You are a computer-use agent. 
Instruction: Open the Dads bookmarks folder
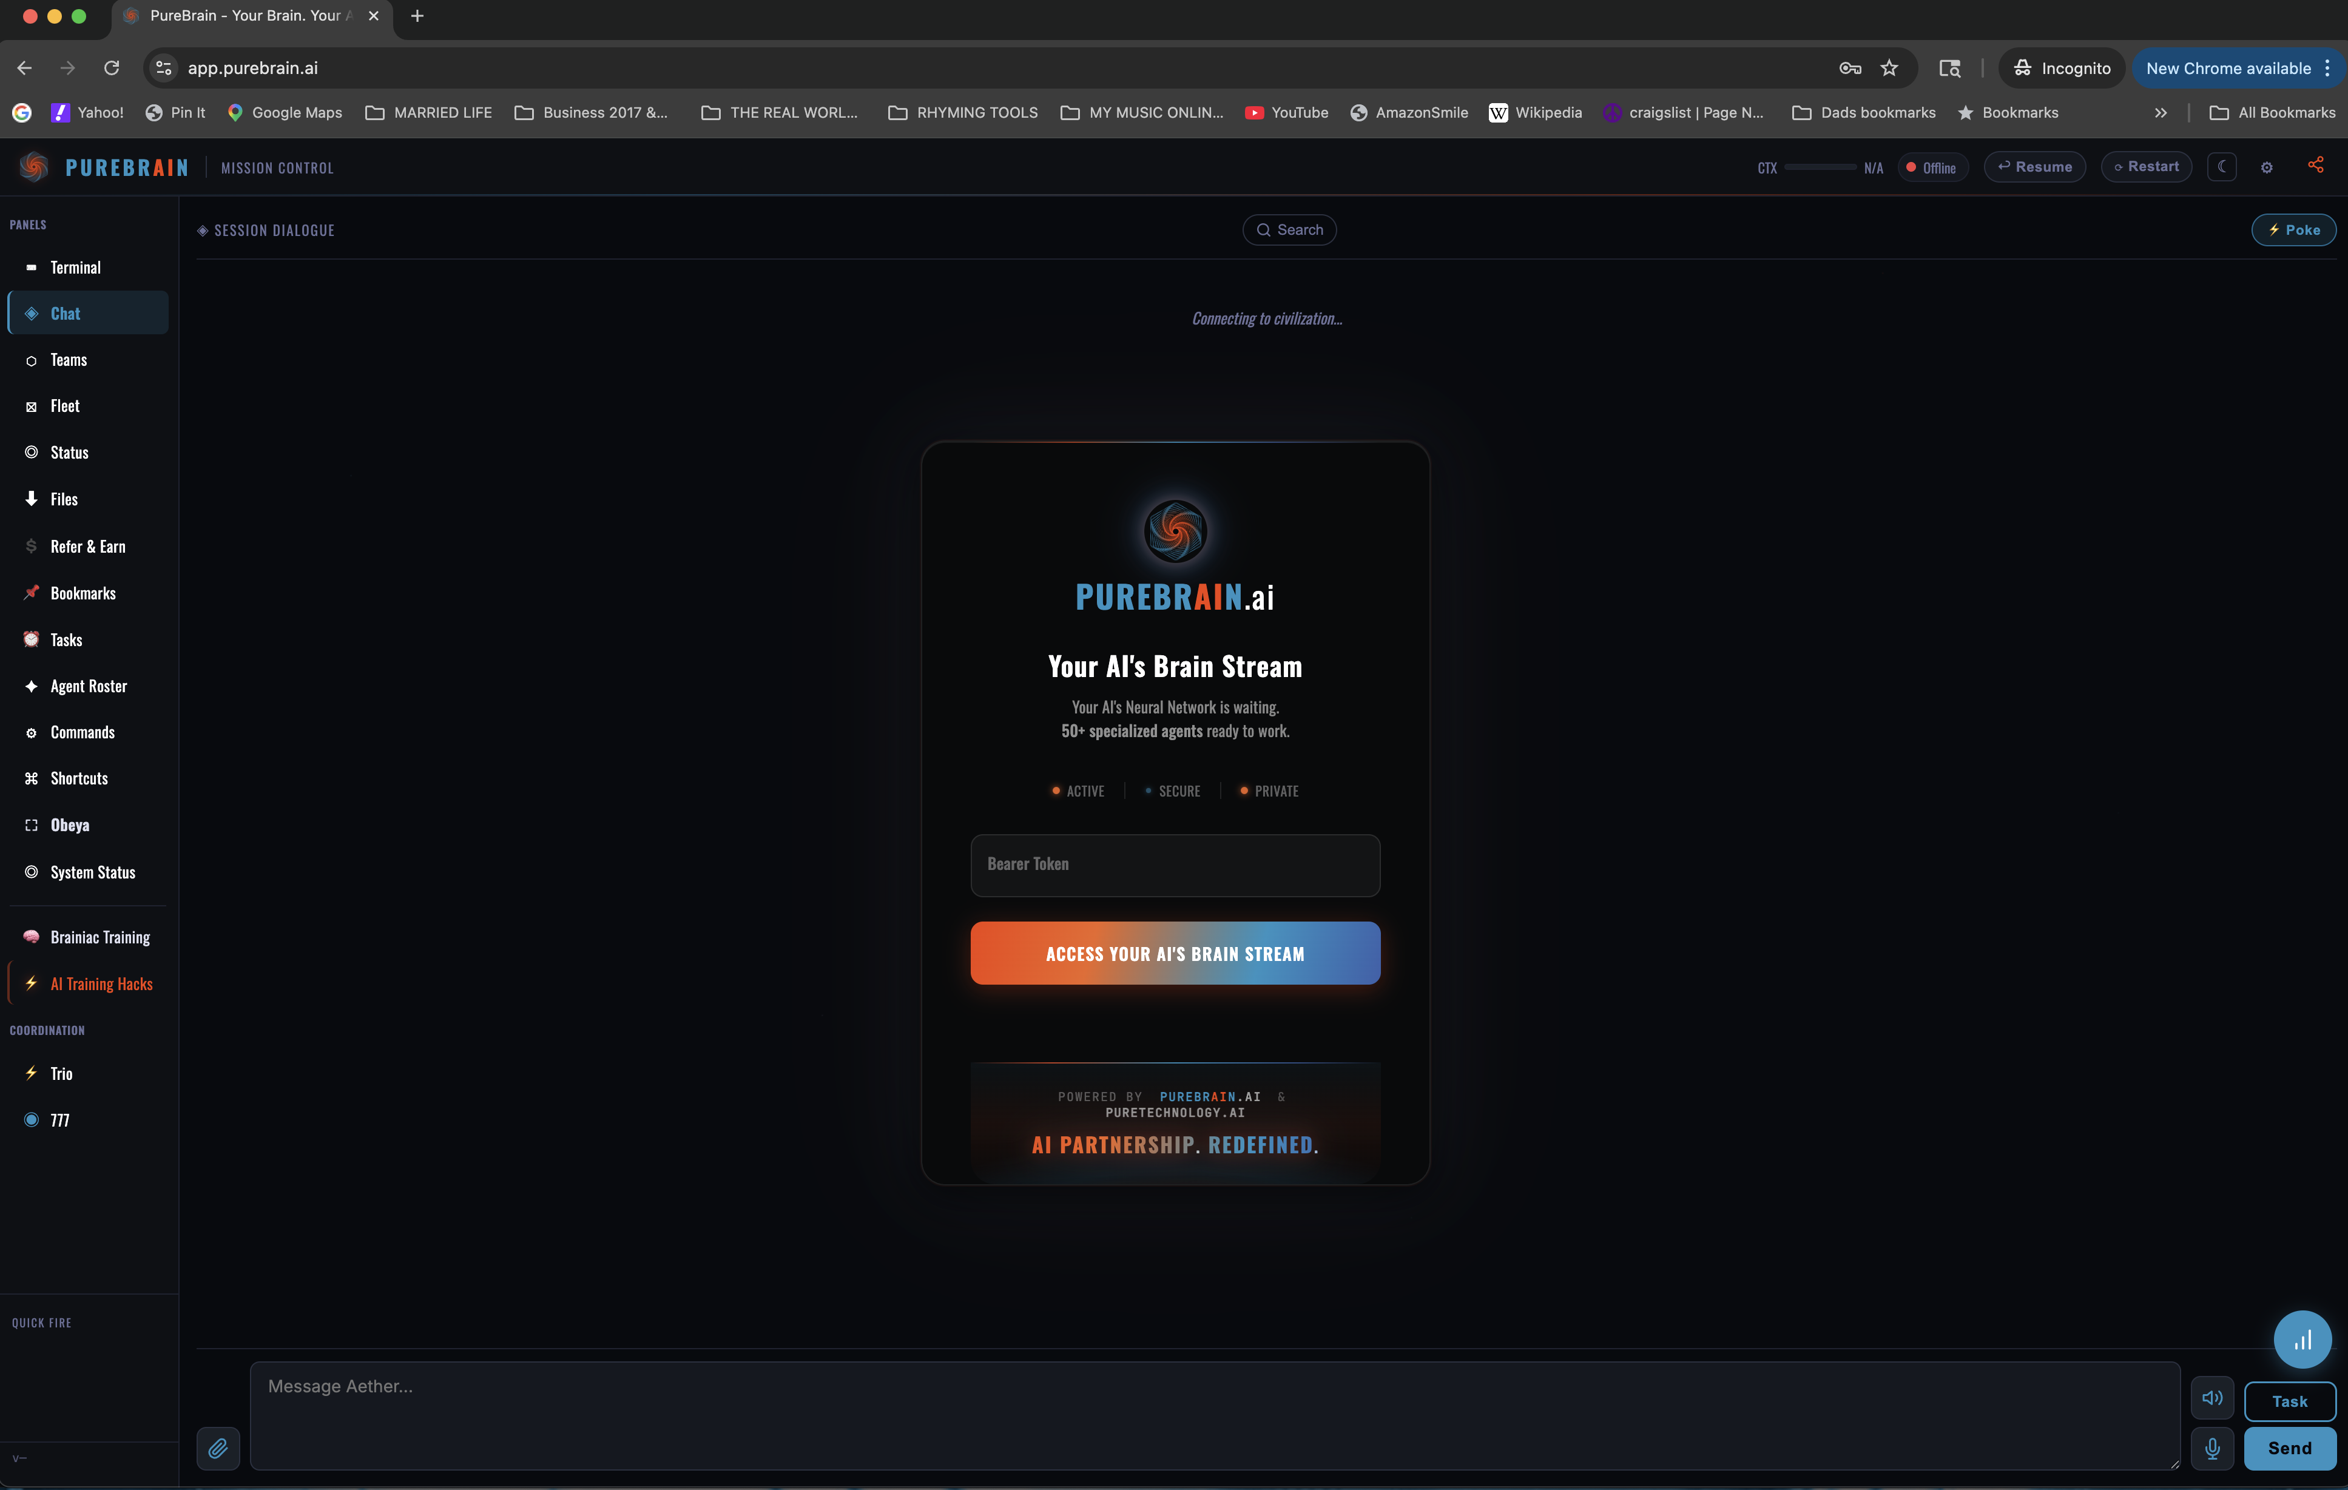pos(1863,113)
